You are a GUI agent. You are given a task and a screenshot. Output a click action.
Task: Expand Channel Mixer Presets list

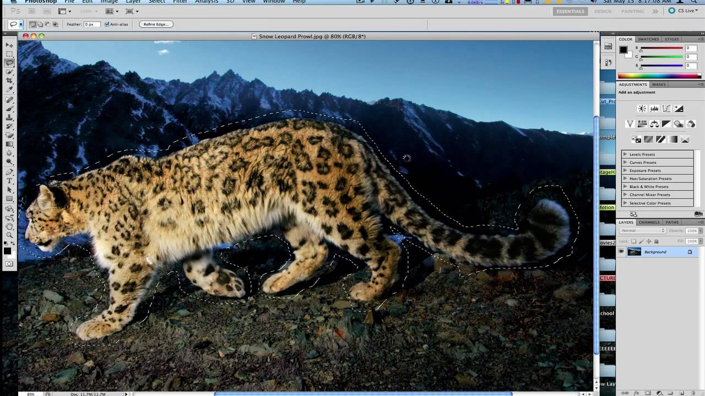pos(625,195)
